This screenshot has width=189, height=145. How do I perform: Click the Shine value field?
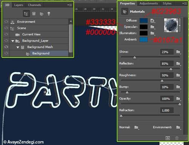(167, 52)
